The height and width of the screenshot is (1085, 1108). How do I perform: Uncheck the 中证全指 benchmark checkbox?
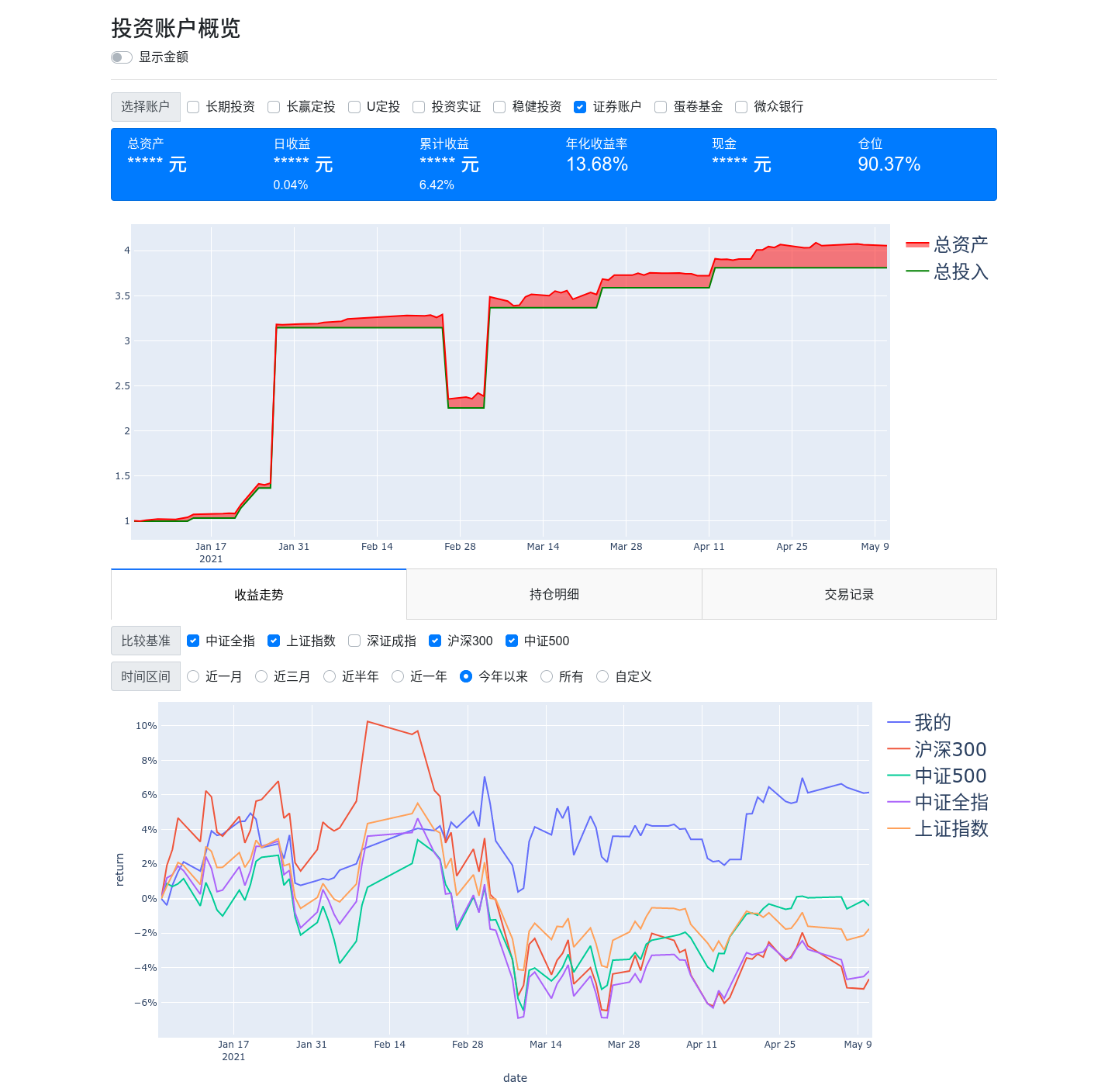[193, 641]
